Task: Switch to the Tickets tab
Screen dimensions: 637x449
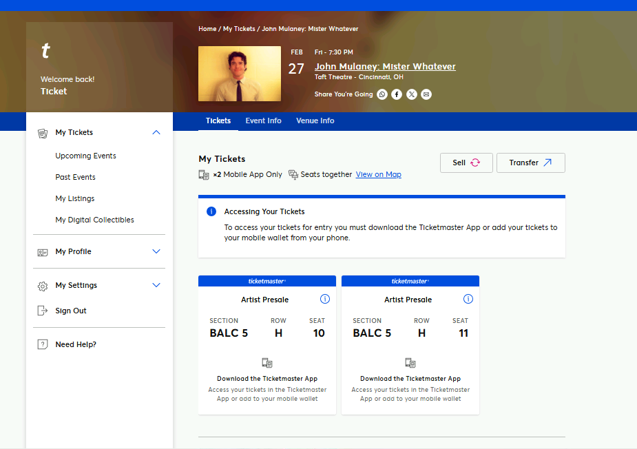Action: pos(218,121)
